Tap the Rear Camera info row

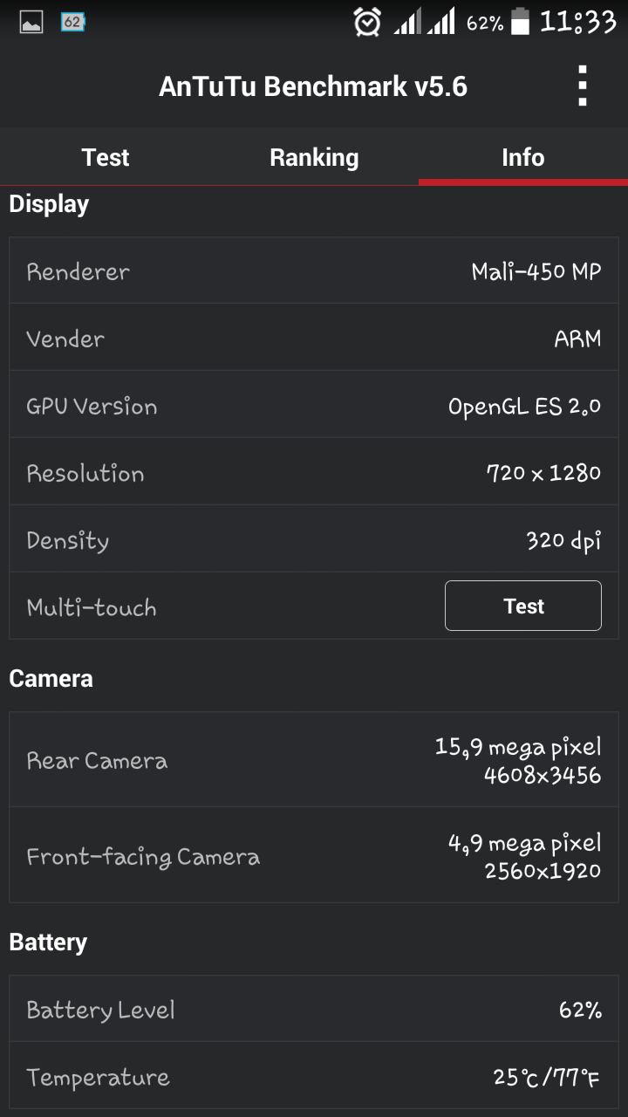coord(314,760)
